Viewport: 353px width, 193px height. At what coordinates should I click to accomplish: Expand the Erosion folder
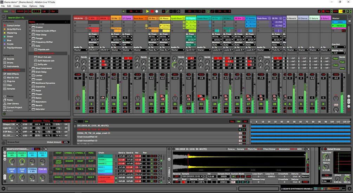click(x=30, y=27)
